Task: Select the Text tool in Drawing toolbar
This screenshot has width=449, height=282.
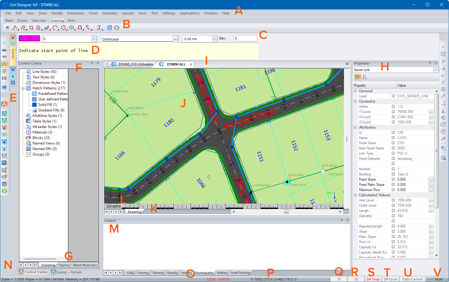Action: click(x=99, y=28)
